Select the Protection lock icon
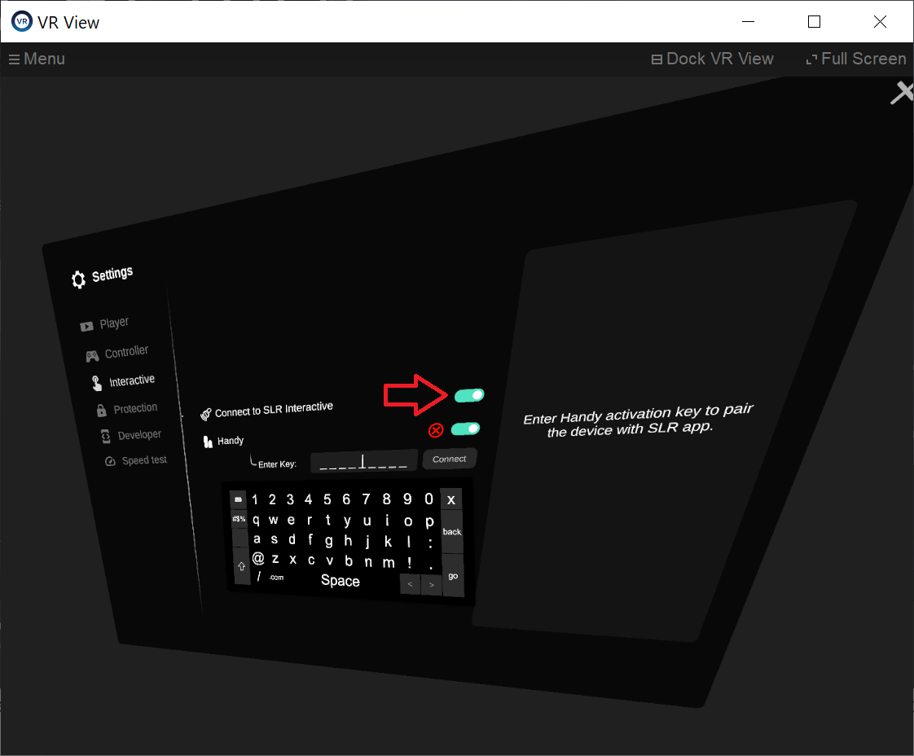This screenshot has width=914, height=756. 102,411
